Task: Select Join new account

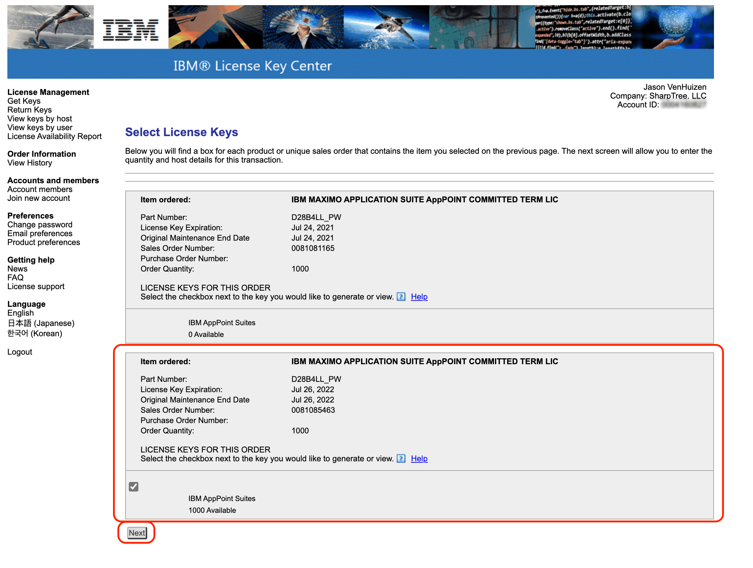Action: [x=39, y=198]
